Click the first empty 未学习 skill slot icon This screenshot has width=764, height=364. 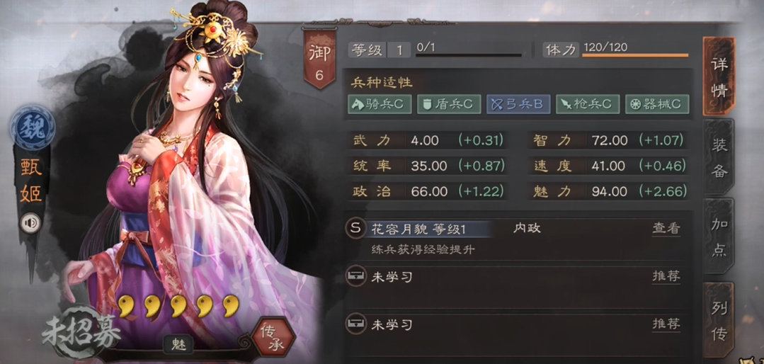point(357,277)
